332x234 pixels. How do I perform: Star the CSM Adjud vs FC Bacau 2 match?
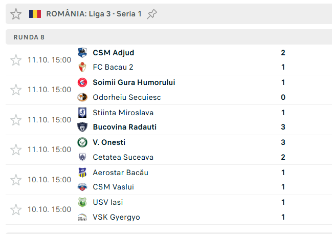click(16, 60)
